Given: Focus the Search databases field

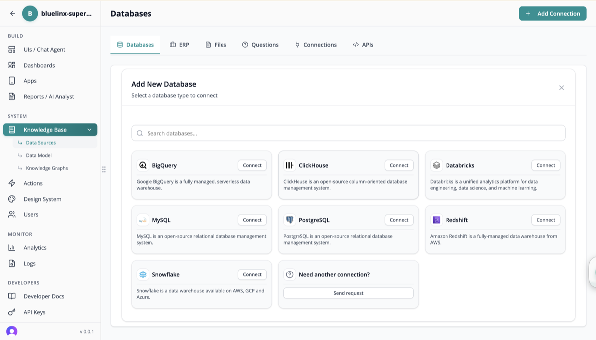Looking at the screenshot, I should tap(348, 133).
